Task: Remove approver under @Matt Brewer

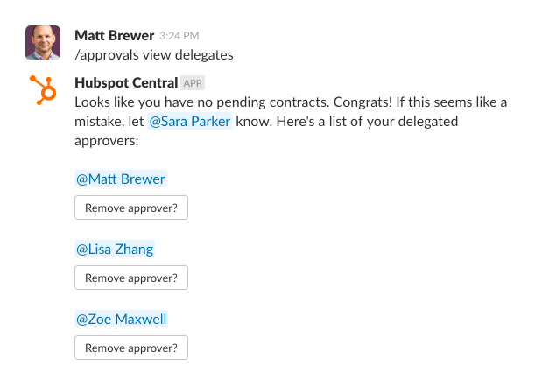Action: [x=131, y=208]
